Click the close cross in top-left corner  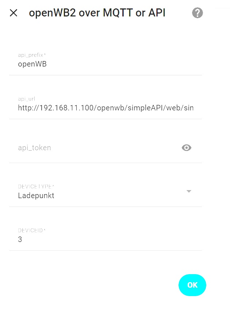coord(13,13)
